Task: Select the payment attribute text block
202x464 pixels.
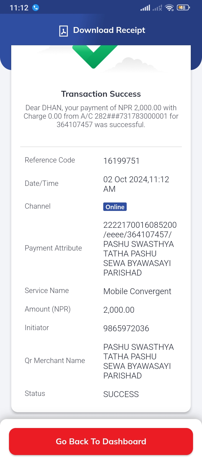Action: click(x=140, y=249)
